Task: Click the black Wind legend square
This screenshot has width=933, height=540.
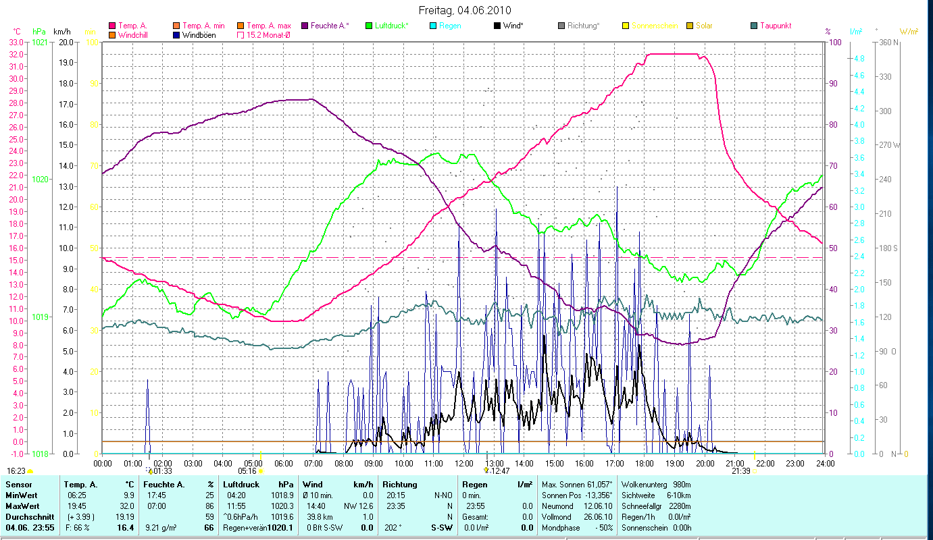Action: pos(497,26)
